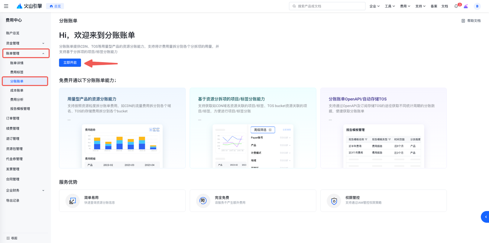Click the Volcano Engine logo
This screenshot has height=243, width=489.
[x=29, y=6]
